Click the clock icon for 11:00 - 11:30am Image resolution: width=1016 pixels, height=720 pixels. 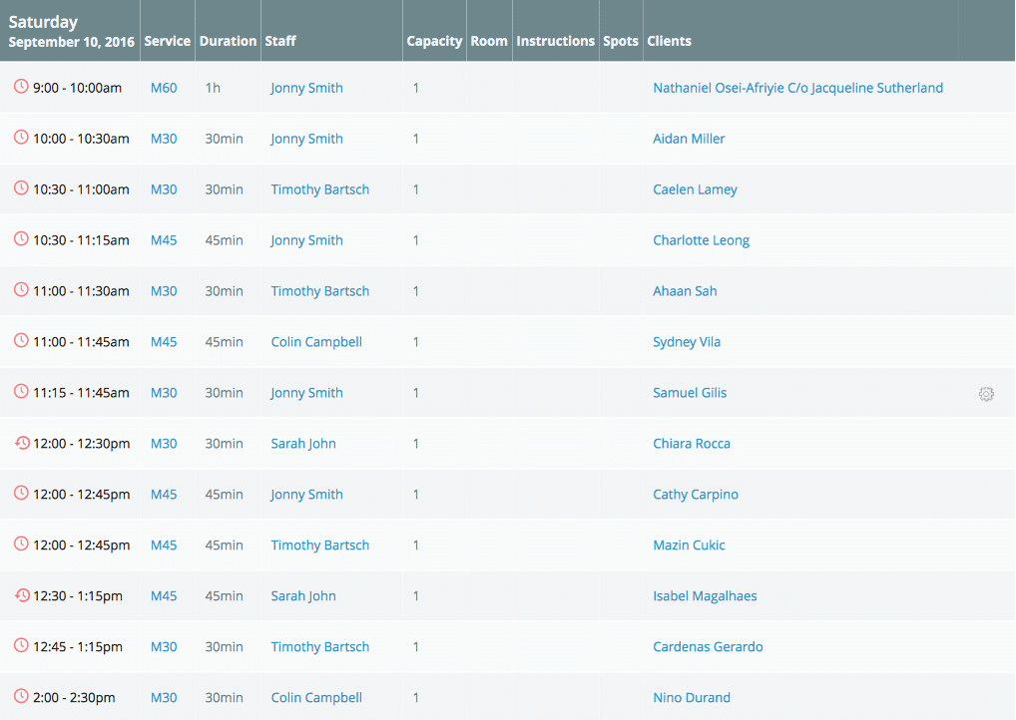21,289
